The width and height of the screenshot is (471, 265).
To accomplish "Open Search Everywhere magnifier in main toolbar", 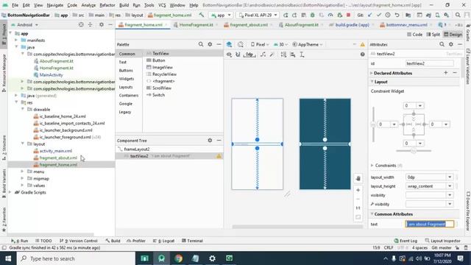I will tap(458, 15).
